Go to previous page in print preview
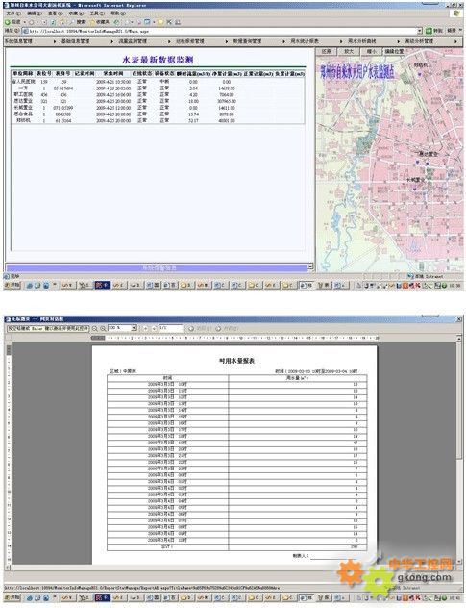The width and height of the screenshot is (466, 608). (146, 328)
